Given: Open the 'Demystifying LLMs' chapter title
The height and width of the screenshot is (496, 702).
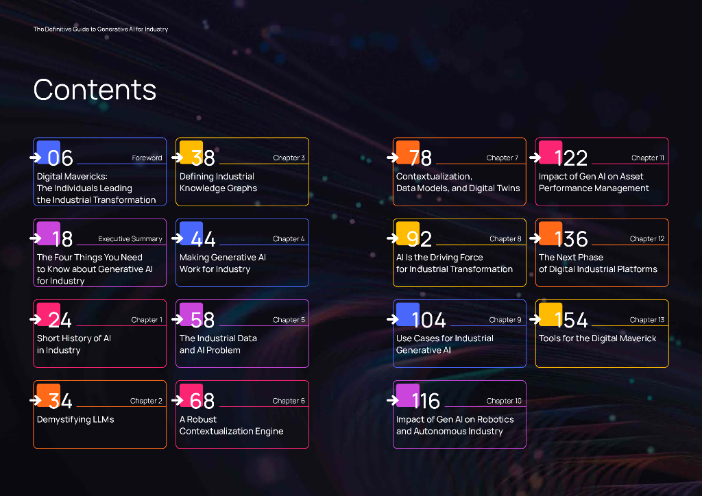Looking at the screenshot, I should [x=75, y=419].
